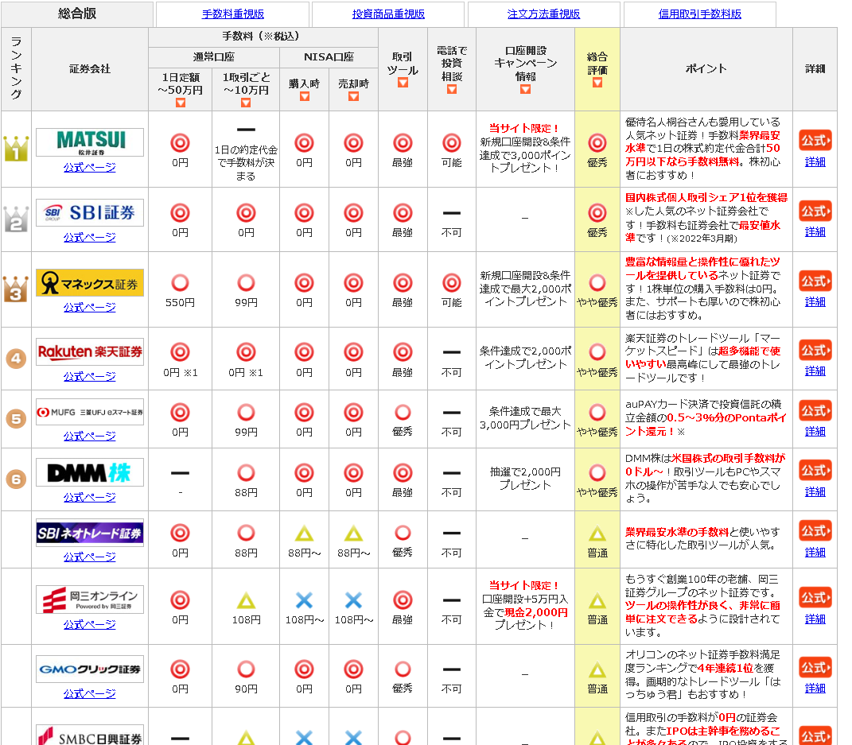Viewport: 852px width, 745px height.
Task: Sort by 取引ツール column arrow
Action: pos(403,83)
